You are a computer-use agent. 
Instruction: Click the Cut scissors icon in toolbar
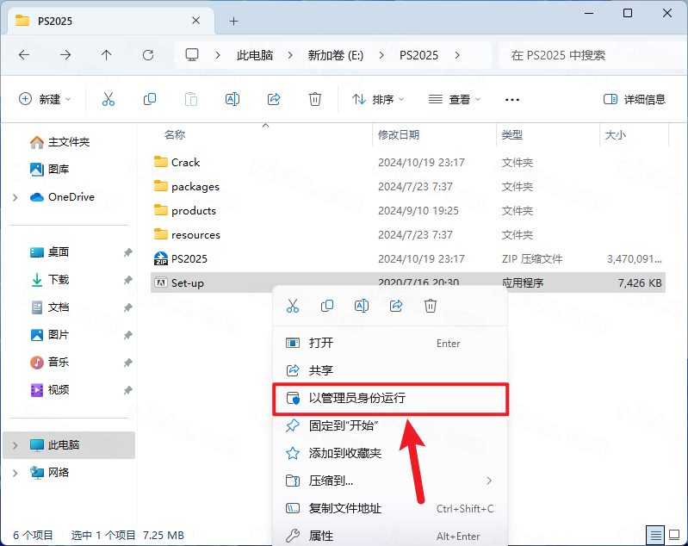pos(108,99)
